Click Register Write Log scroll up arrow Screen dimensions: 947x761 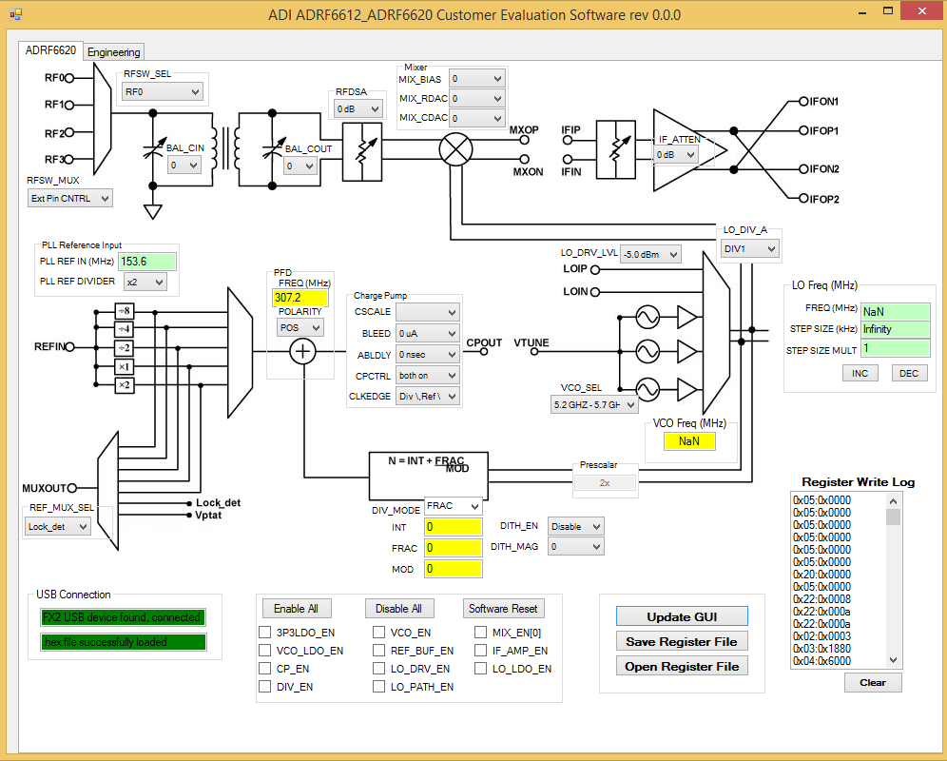click(x=893, y=501)
